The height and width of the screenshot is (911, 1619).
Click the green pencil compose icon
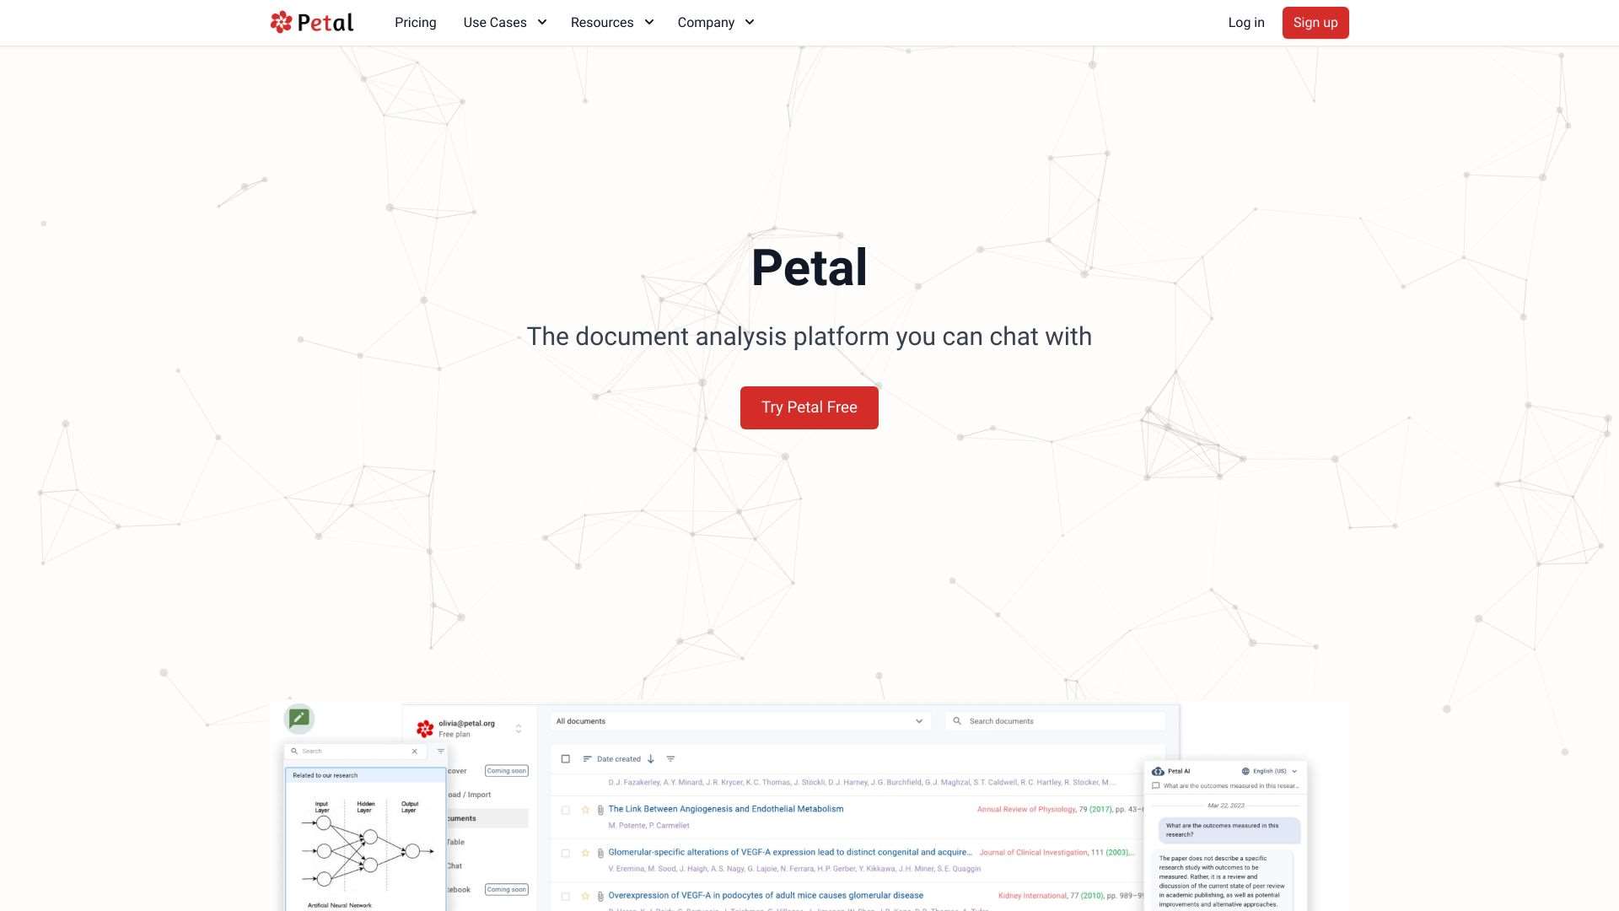[x=299, y=718]
